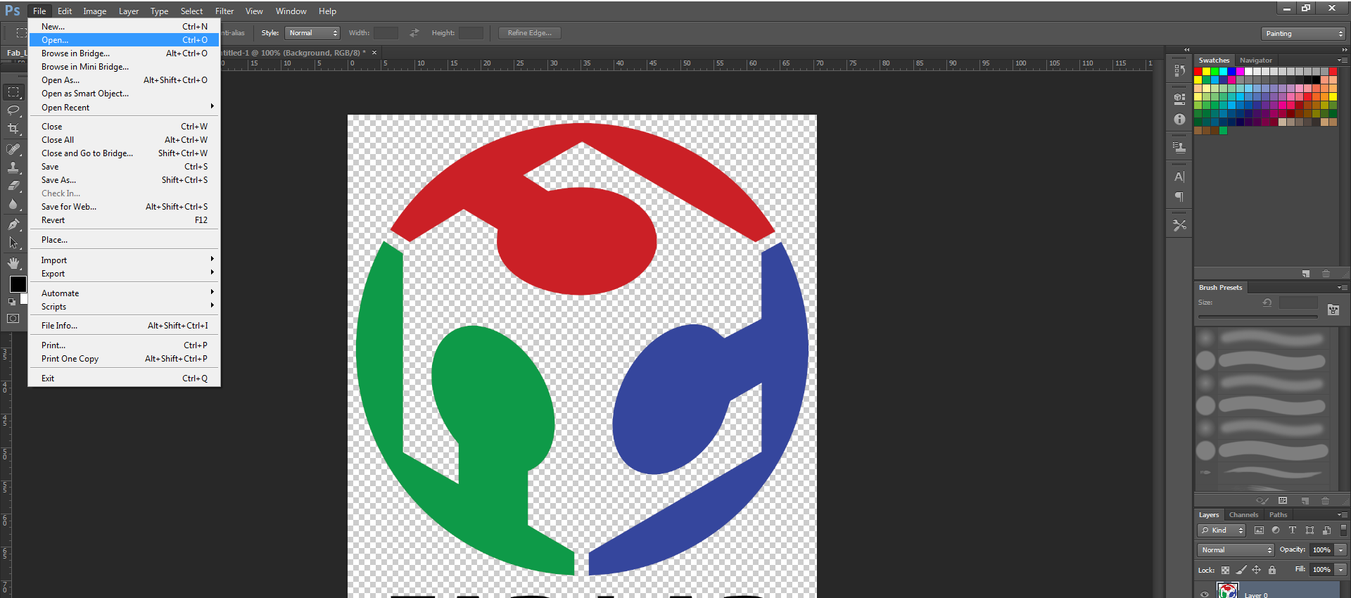The height and width of the screenshot is (598, 1351).
Task: Open Layers panel flyout menu
Action: 1343,515
